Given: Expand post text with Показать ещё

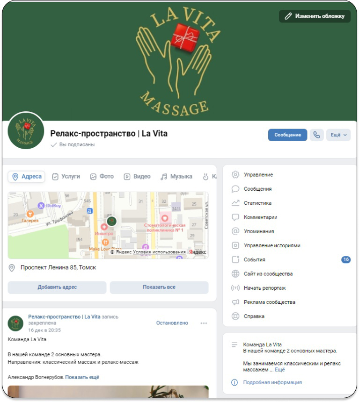Looking at the screenshot, I should (x=82, y=377).
